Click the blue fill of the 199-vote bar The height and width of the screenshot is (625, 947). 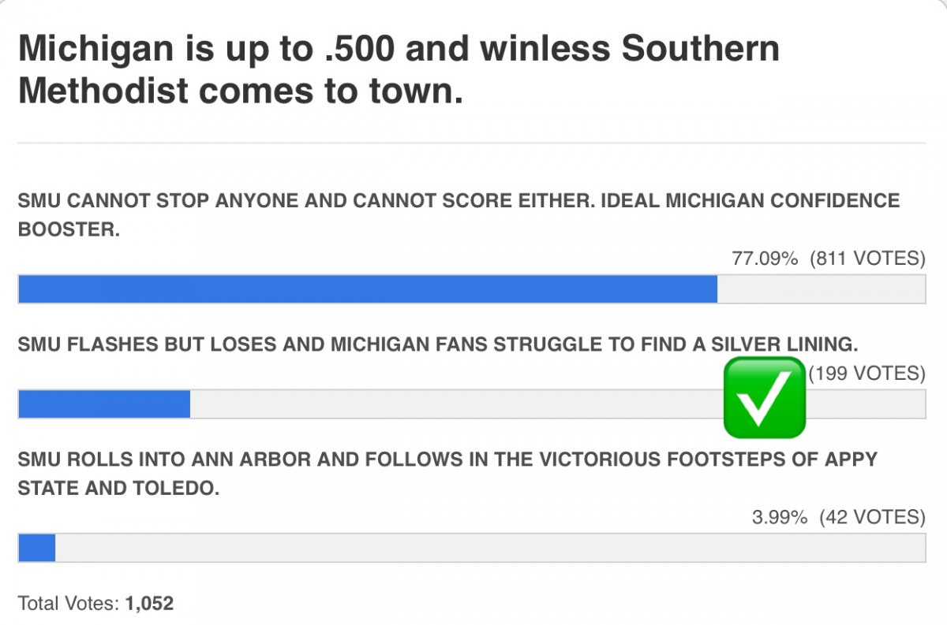pos(103,404)
